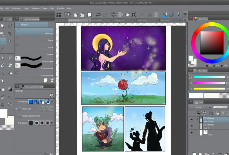Choose the Ellipse sub tool
Image resolution: width=229 pixels, height=155 pixels.
[x=34, y=38]
